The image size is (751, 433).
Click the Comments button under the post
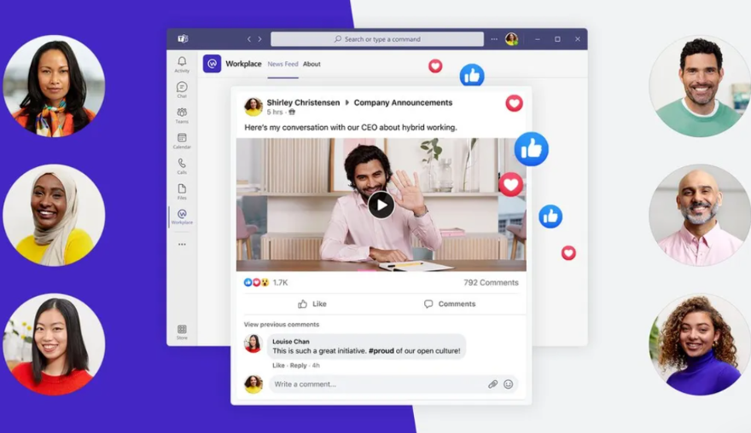[x=450, y=303]
